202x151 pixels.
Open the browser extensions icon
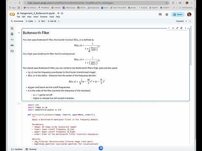pos(173,3)
